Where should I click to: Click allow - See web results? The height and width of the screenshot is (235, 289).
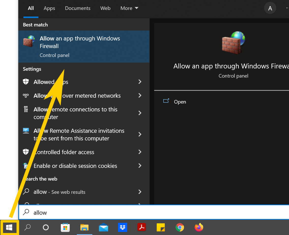click(59, 192)
